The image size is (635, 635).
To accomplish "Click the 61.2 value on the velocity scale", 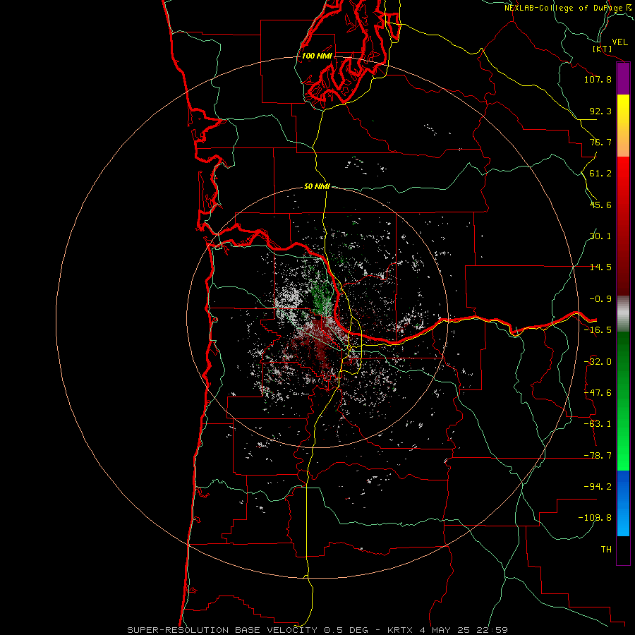I will 600,174.
